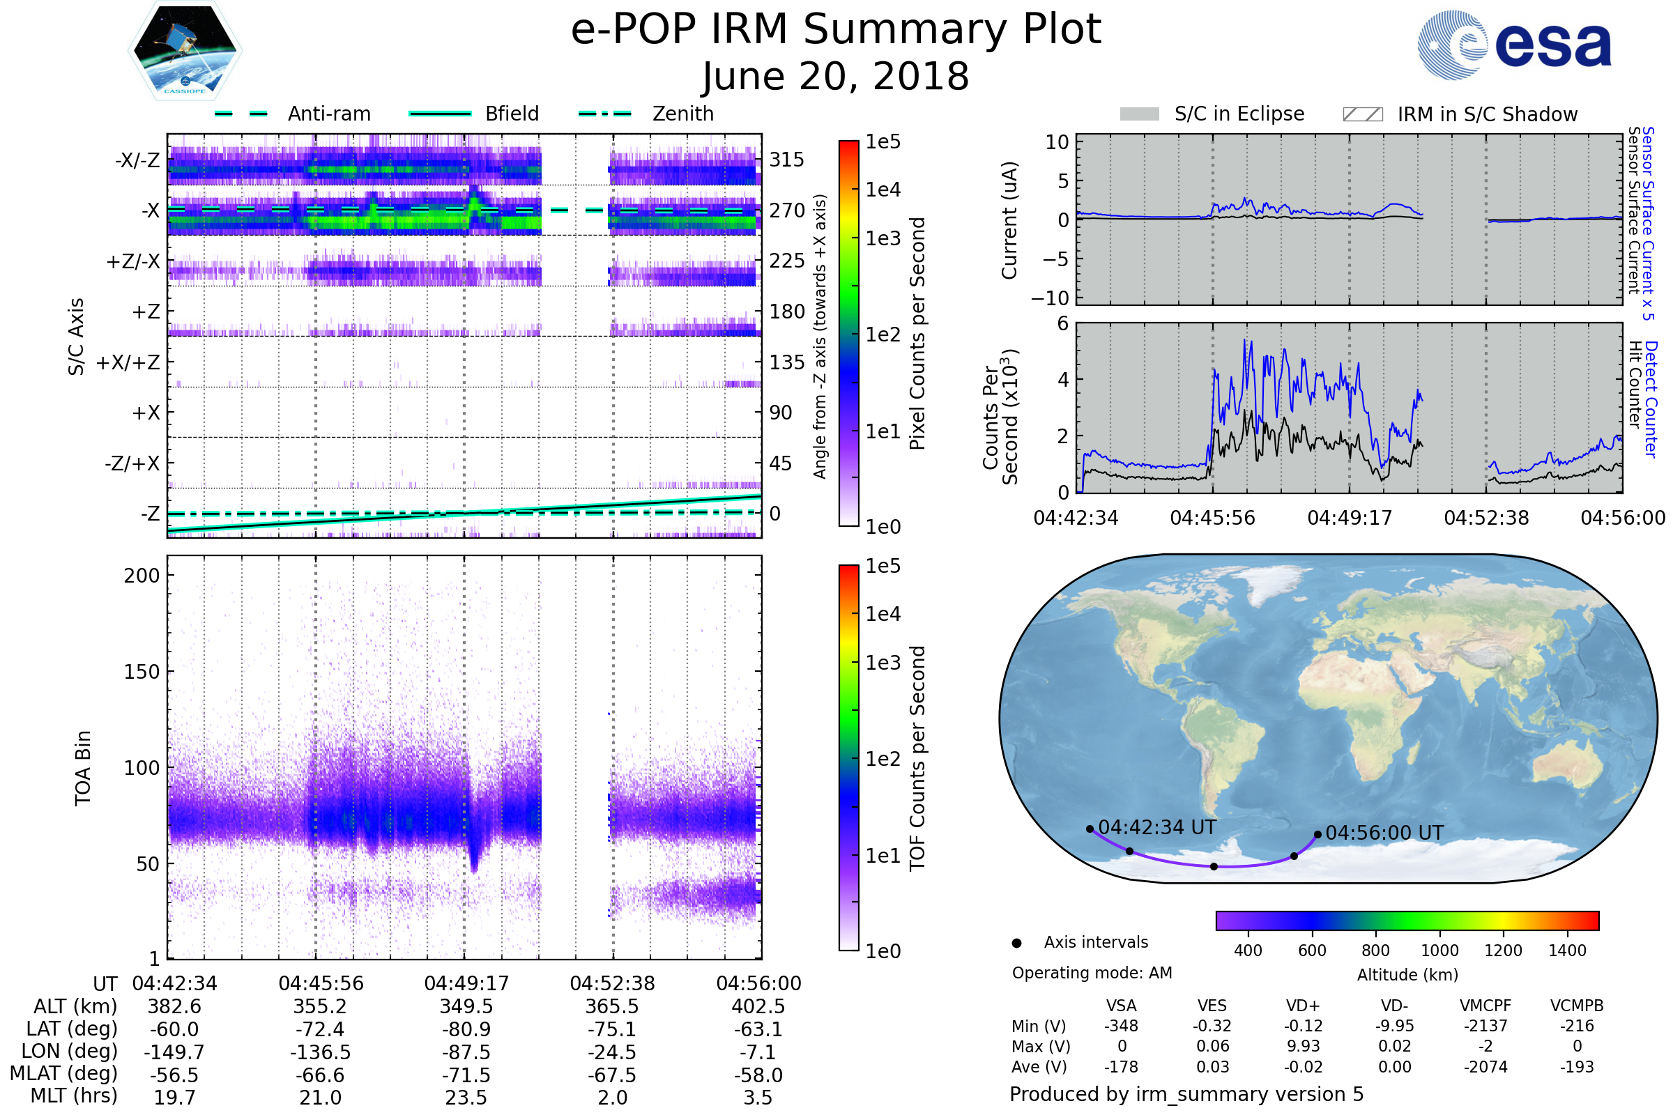Click the e-POP IRM Summary Plot title

pos(836,30)
